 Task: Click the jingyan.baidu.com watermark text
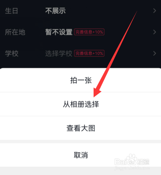pos(132,168)
